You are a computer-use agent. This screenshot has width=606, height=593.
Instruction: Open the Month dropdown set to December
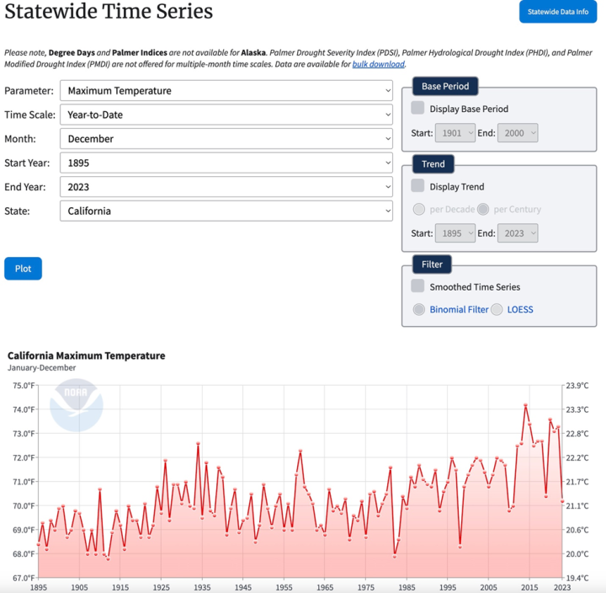click(x=226, y=139)
